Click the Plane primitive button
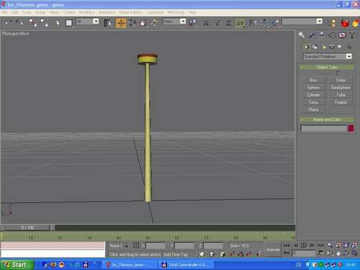 [x=313, y=109]
